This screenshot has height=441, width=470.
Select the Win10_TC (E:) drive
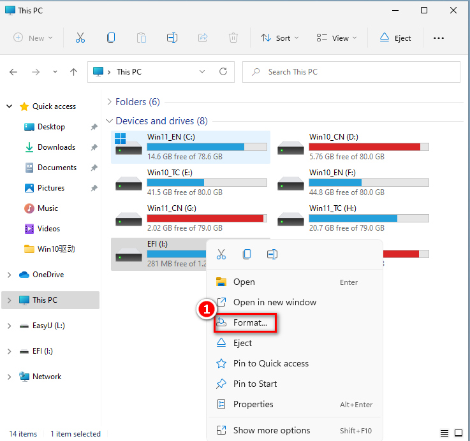coord(191,183)
